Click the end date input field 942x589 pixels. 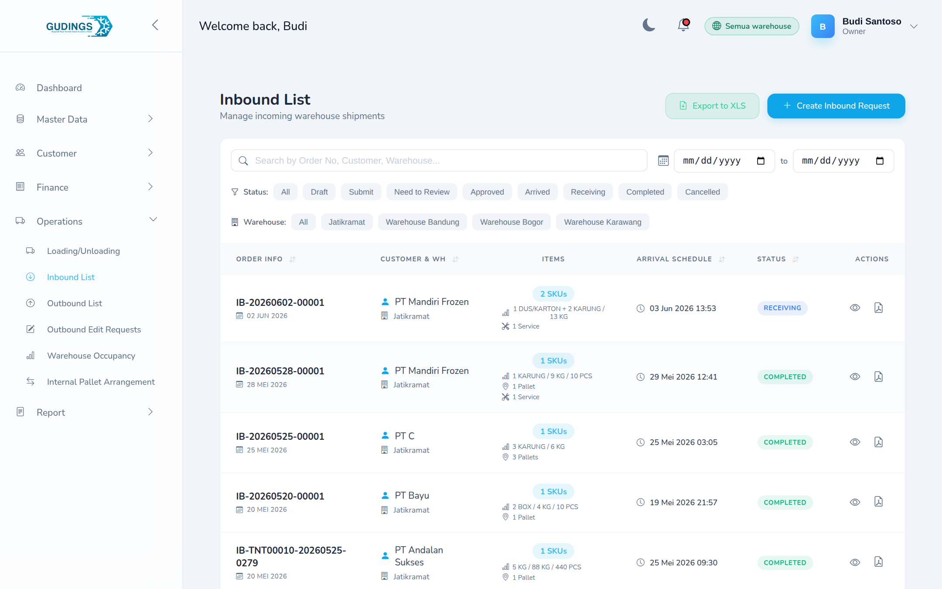click(x=843, y=161)
